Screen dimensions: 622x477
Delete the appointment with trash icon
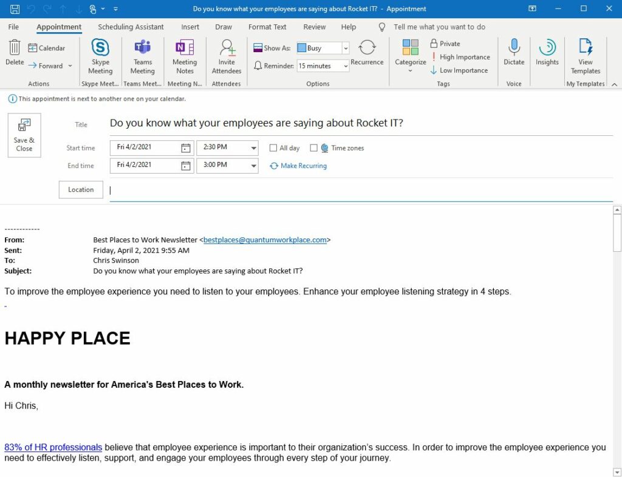[x=15, y=52]
